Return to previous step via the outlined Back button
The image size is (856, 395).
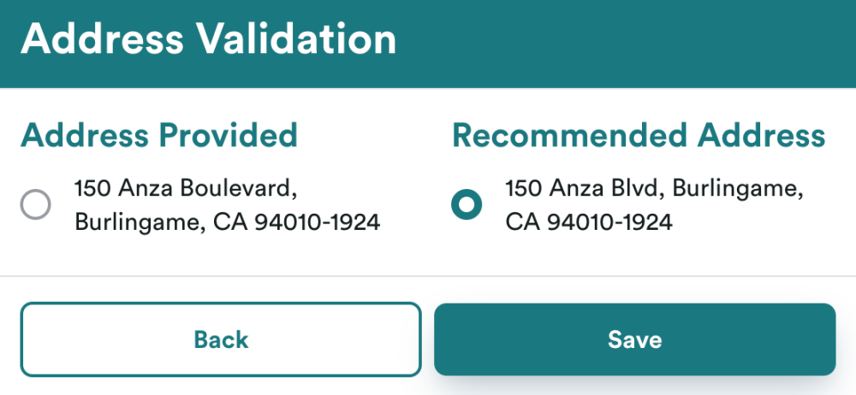click(221, 339)
